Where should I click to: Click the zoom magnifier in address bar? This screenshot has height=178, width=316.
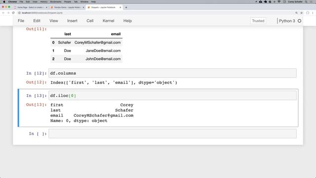tap(296, 13)
